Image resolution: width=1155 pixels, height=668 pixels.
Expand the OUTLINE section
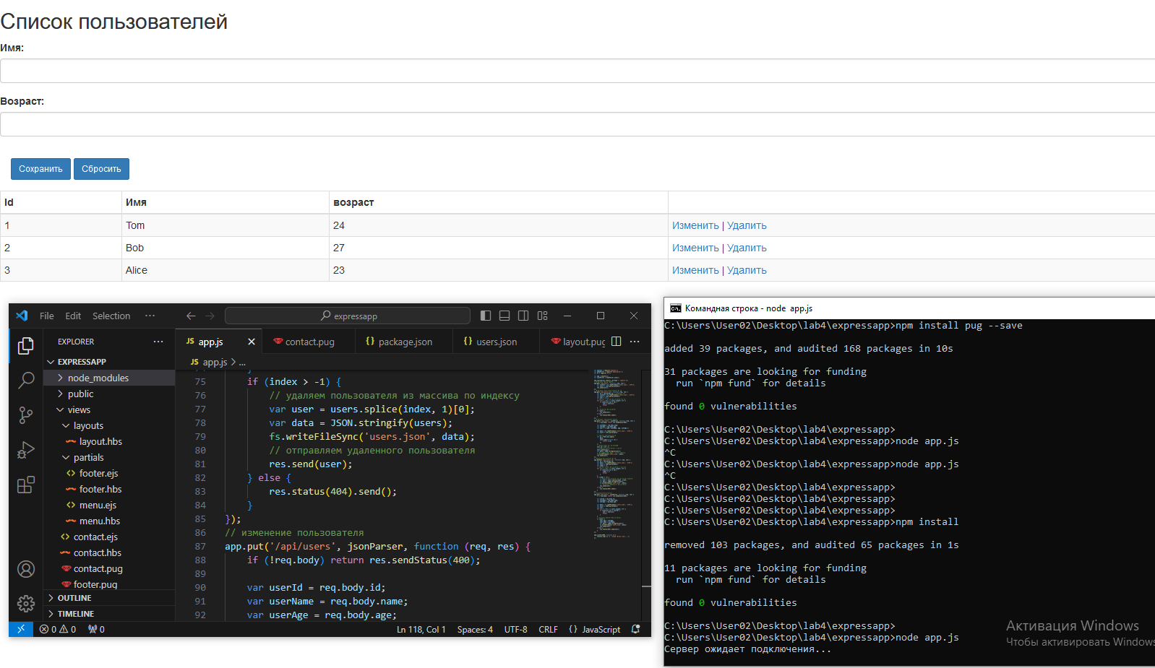(74, 598)
